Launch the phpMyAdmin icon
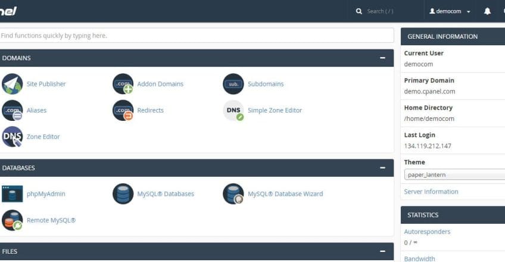Screen dimensions: 505x262 point(13,194)
